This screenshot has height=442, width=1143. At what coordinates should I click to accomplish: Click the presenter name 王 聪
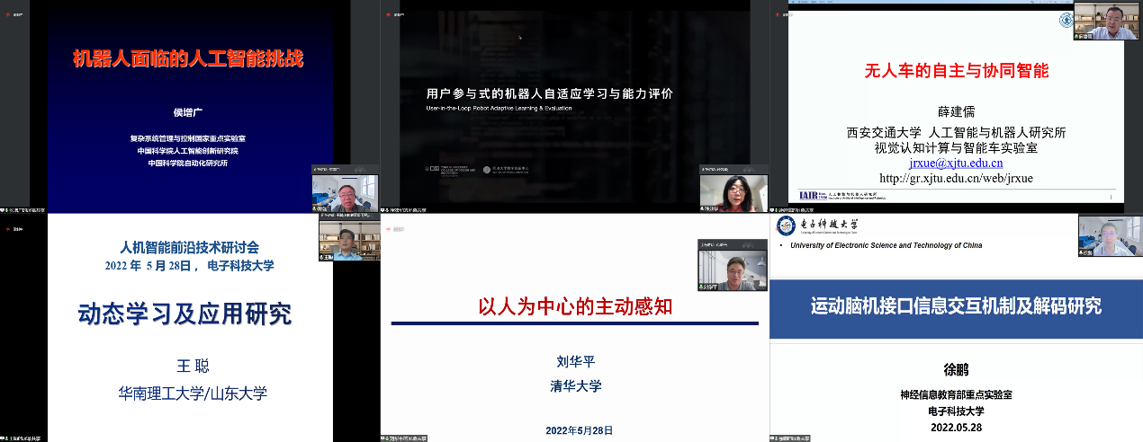(x=193, y=366)
